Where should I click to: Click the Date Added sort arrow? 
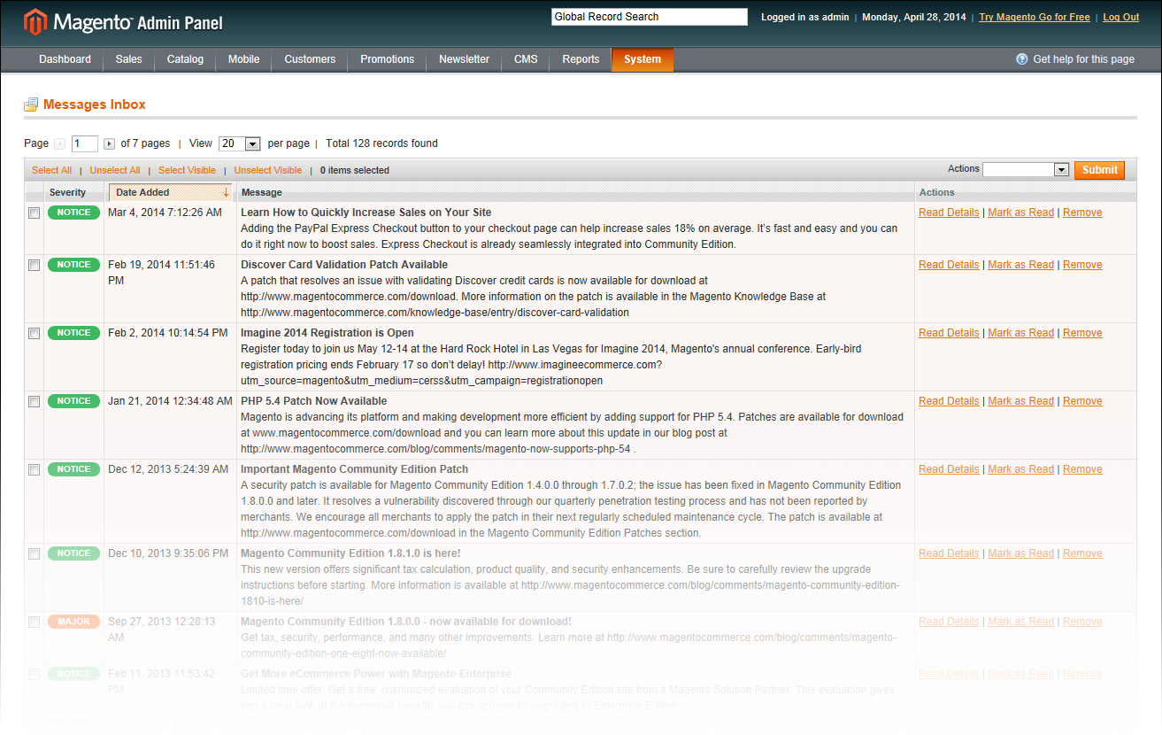pyautogui.click(x=226, y=192)
